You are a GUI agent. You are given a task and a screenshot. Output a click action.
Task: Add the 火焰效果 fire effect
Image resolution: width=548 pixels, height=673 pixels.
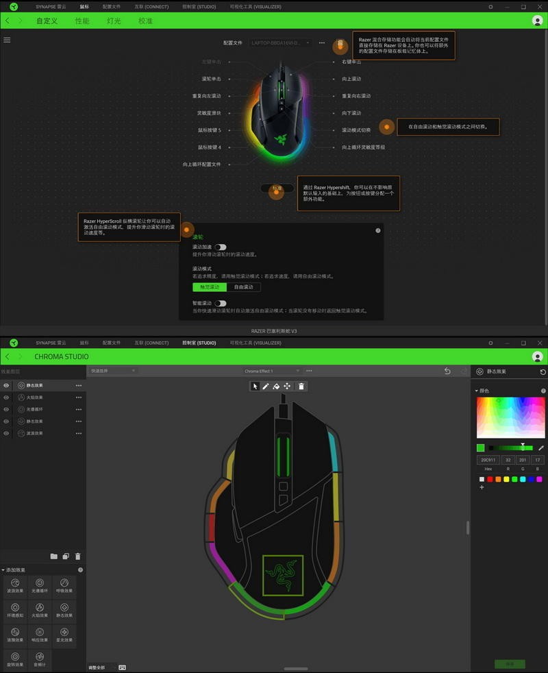40,611
